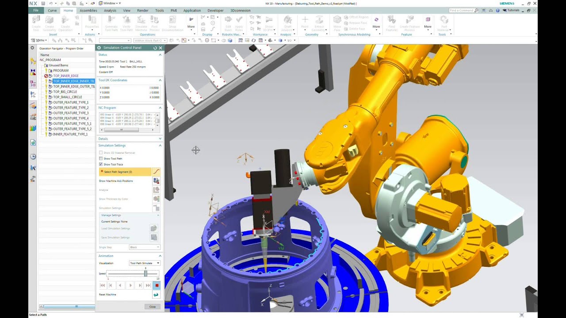Viewport: 566px width, 318px height.
Task: Open the 3Dconnexion ribbon tab
Action: [241, 10]
